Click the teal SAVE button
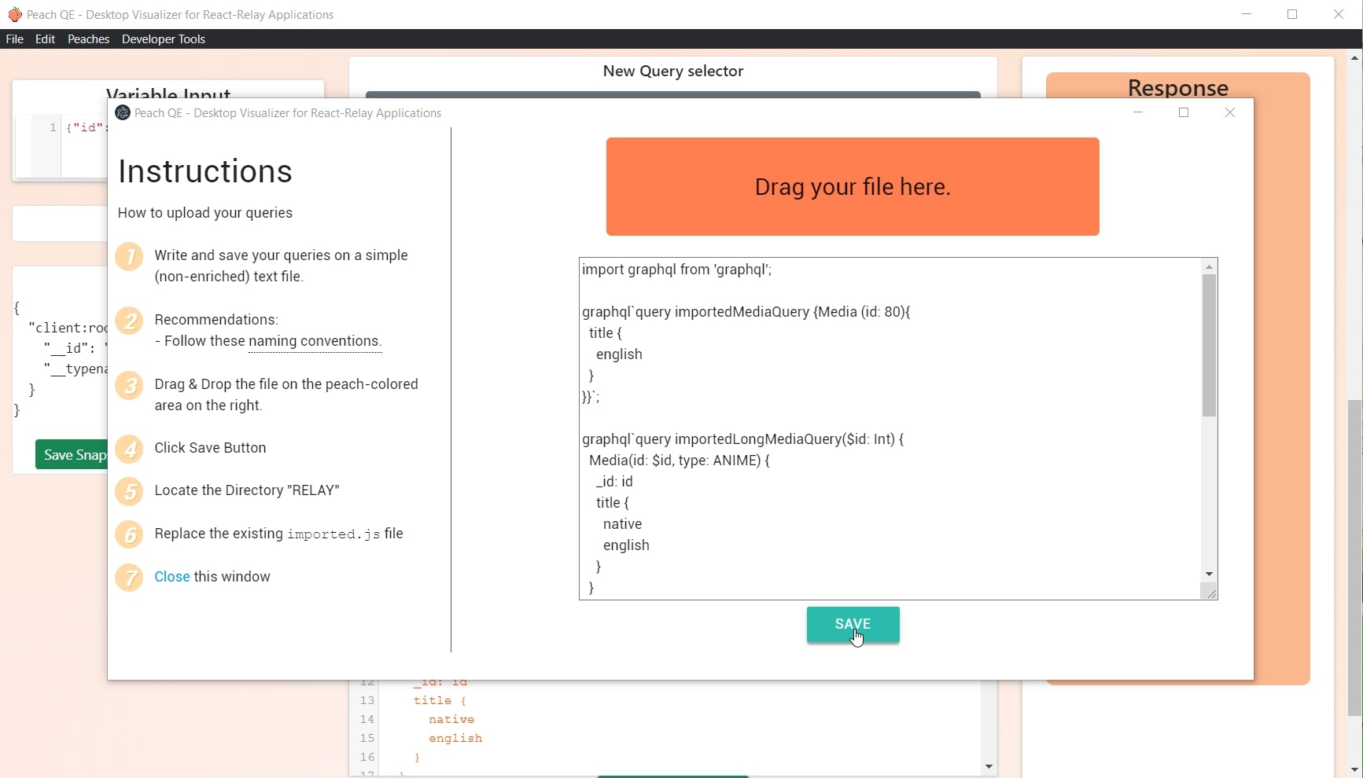This screenshot has height=778, width=1363. [853, 625]
